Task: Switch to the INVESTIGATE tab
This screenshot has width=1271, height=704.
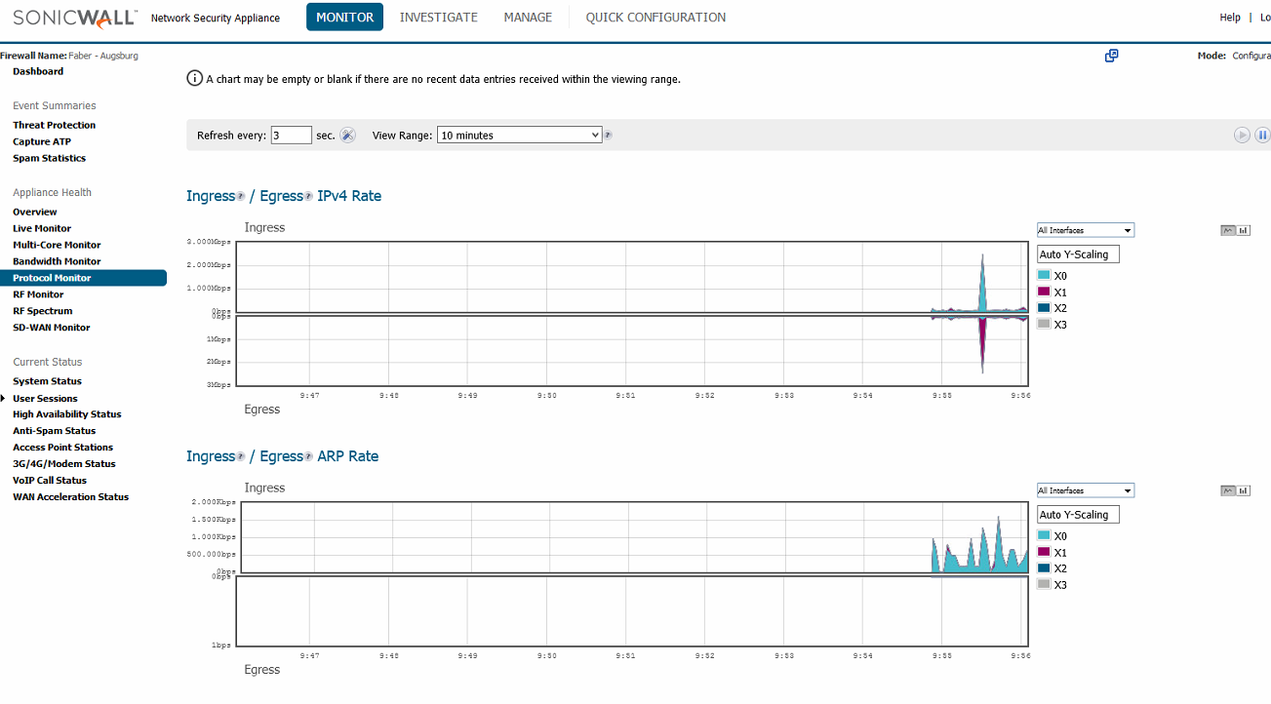Action: pos(439,17)
